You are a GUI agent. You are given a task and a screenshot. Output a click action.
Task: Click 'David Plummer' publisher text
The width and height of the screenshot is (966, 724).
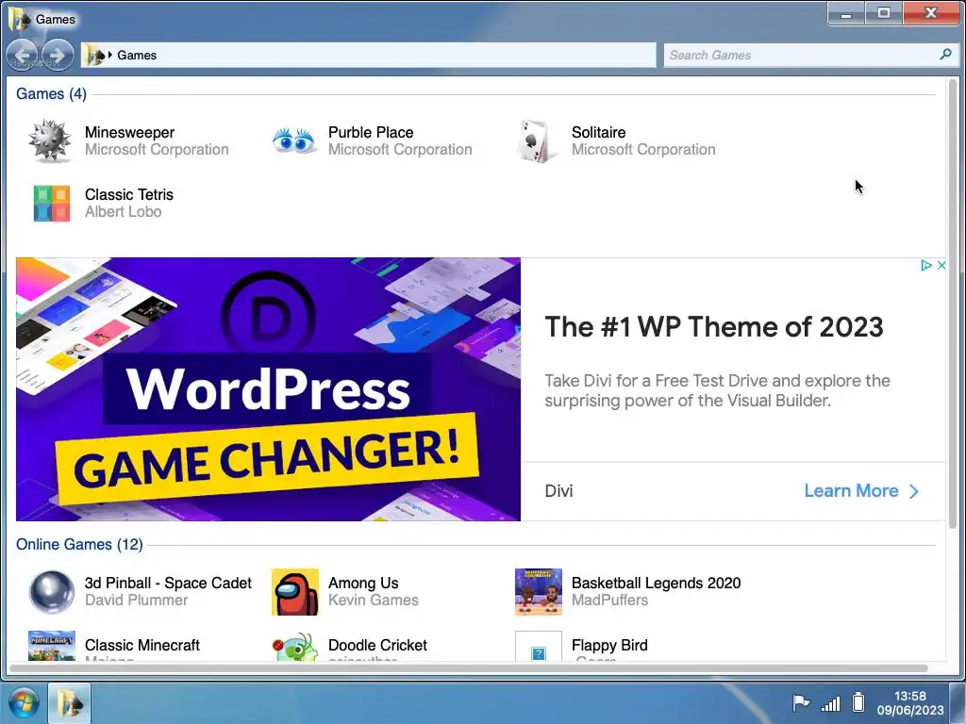pos(136,601)
